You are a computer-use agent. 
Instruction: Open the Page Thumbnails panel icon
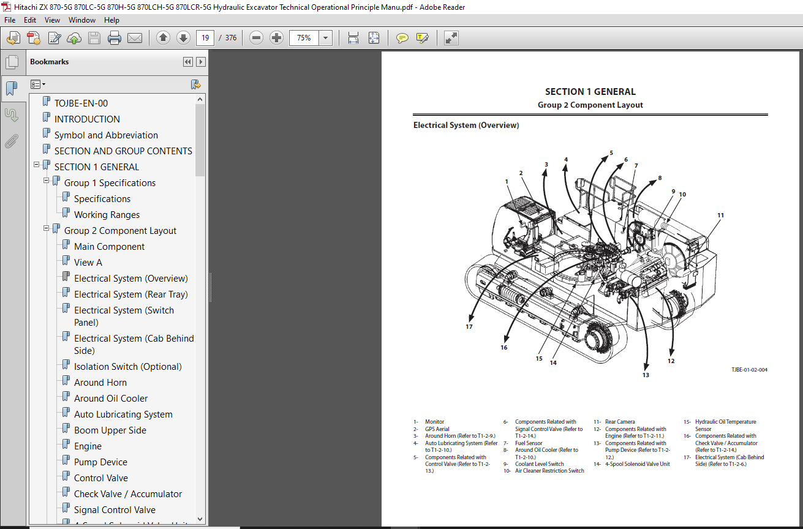[12, 62]
